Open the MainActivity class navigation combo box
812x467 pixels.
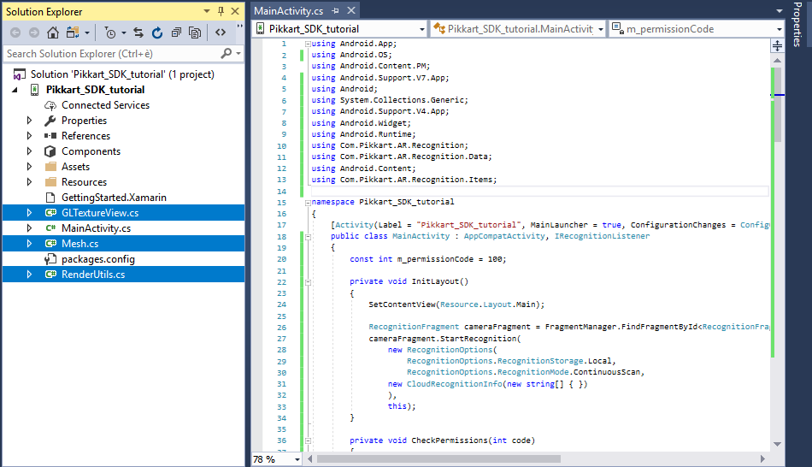(x=518, y=29)
